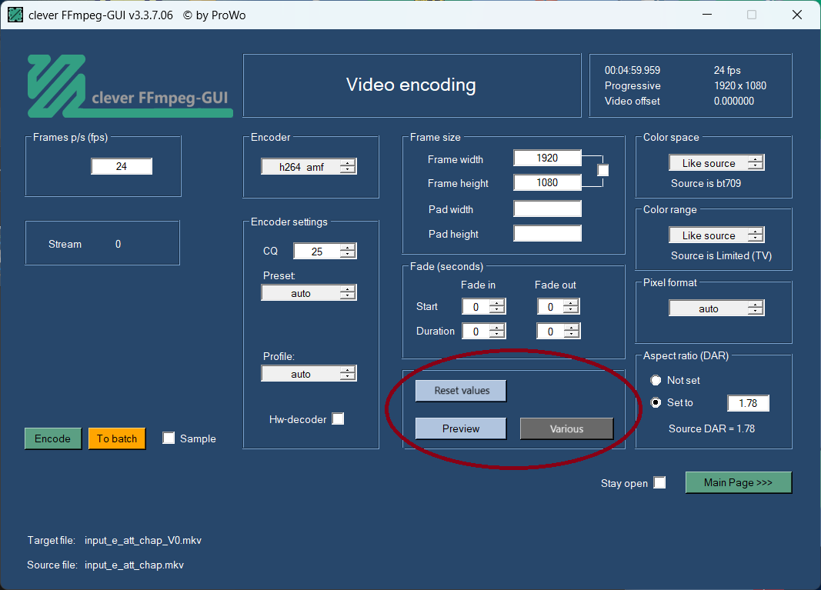Click the CQ value field showing 25
The image size is (821, 590).
(x=317, y=252)
